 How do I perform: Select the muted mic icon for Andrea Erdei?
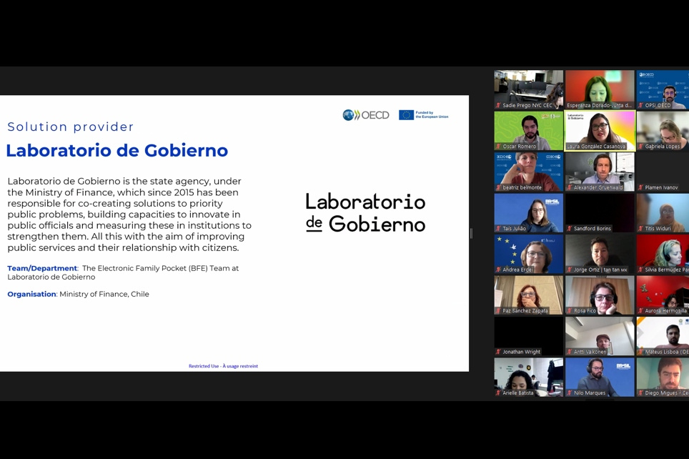pyautogui.click(x=498, y=270)
